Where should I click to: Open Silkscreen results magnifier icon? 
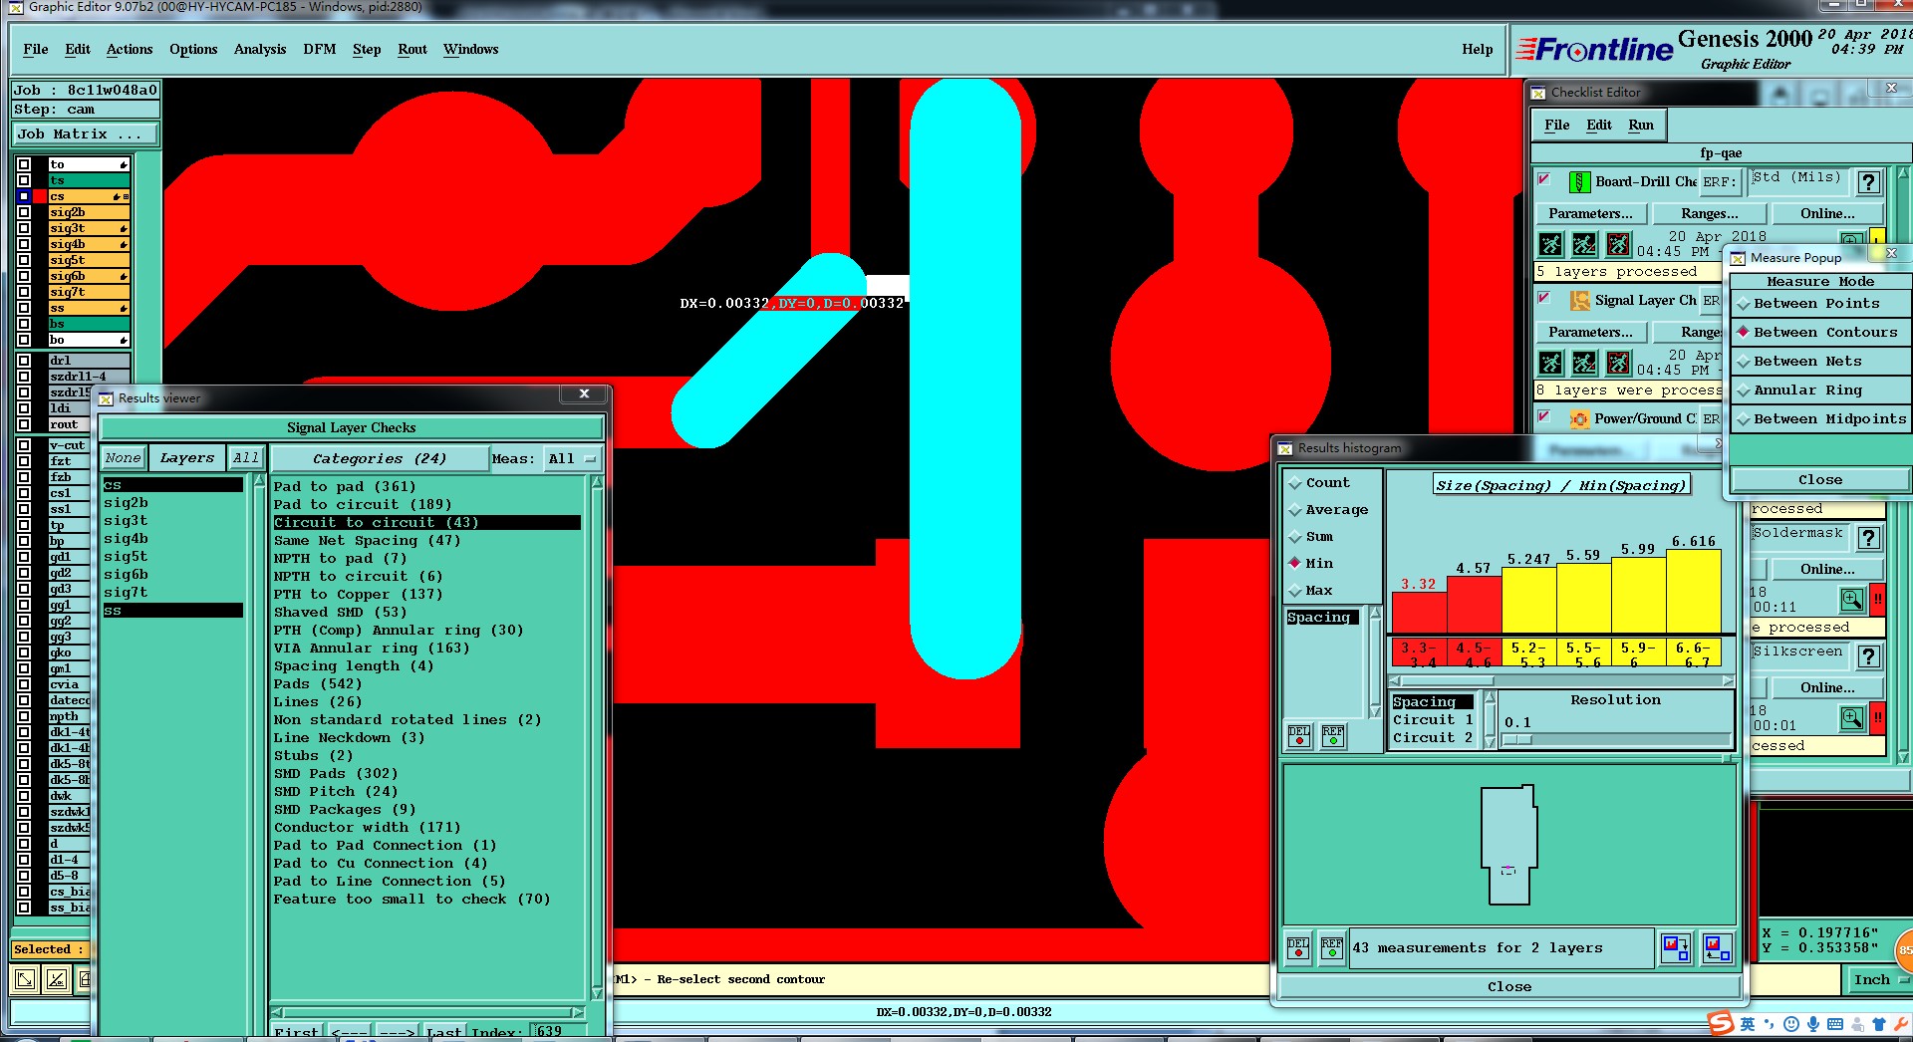point(1852,718)
